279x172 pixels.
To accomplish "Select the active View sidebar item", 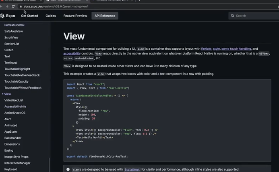I will tap(8, 94).
